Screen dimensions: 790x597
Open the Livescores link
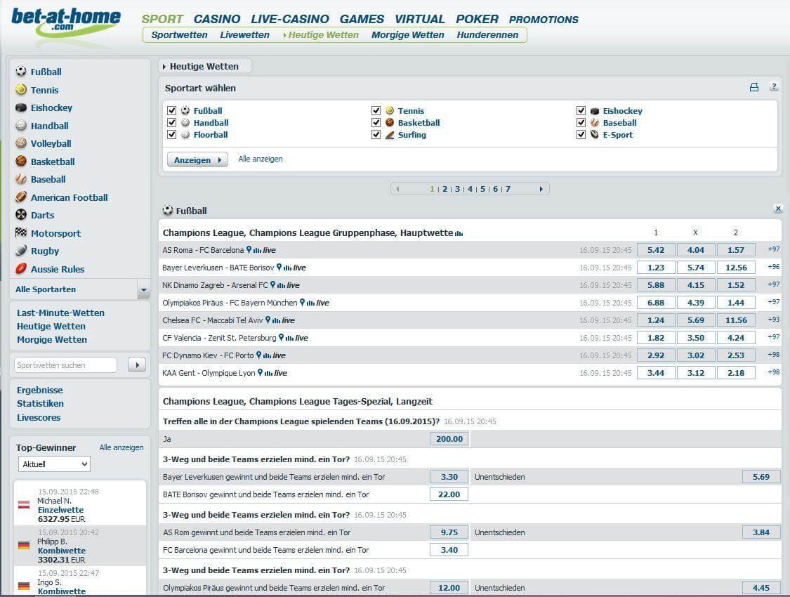tap(39, 418)
